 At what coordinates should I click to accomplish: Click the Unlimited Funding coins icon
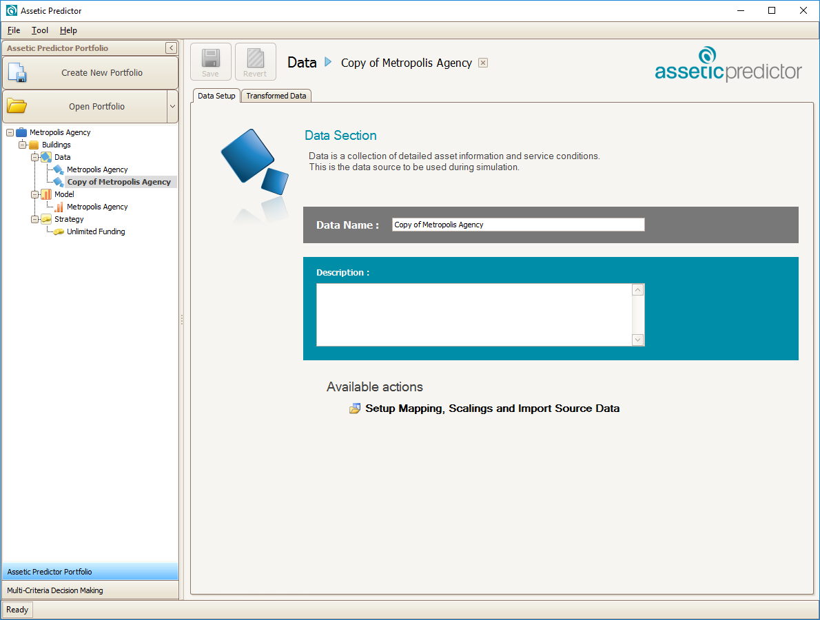[x=59, y=231]
